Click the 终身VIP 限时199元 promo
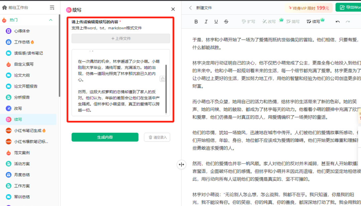 (309, 8)
